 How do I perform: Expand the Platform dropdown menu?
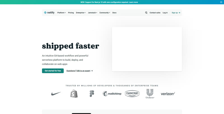pos(61,13)
